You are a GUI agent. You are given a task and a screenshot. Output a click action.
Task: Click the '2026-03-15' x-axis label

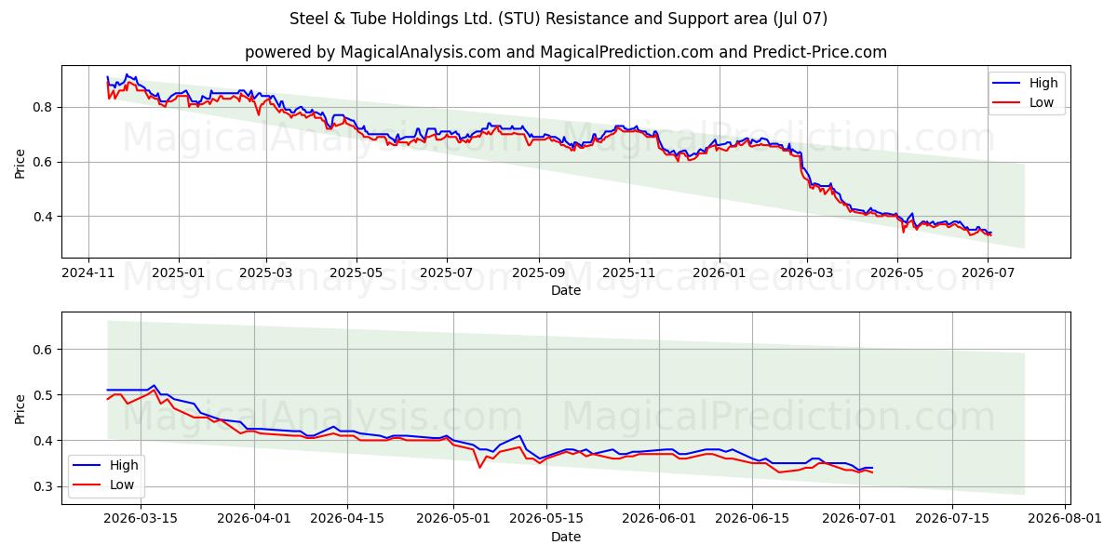coord(141,520)
